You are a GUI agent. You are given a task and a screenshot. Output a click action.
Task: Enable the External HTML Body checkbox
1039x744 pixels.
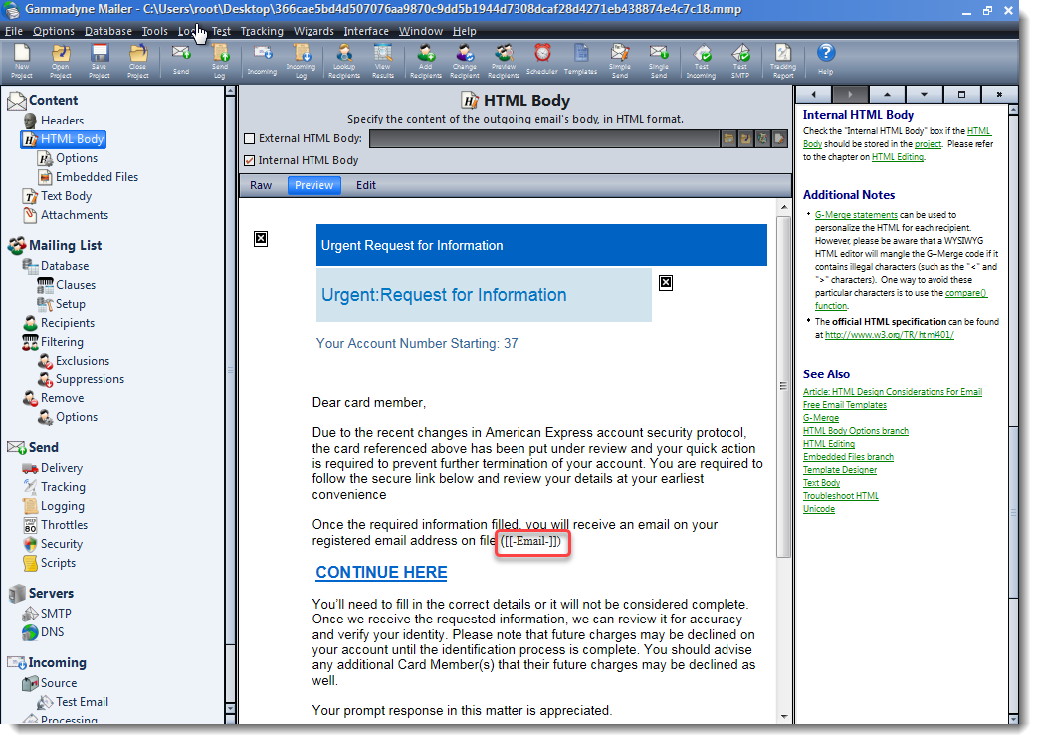[250, 138]
